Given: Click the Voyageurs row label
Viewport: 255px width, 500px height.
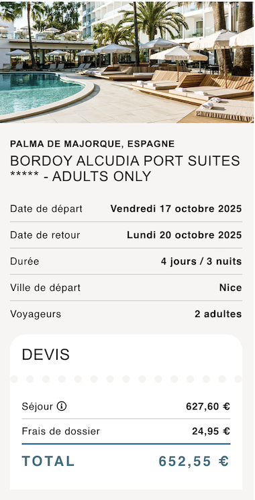Looking at the screenshot, I should point(36,314).
